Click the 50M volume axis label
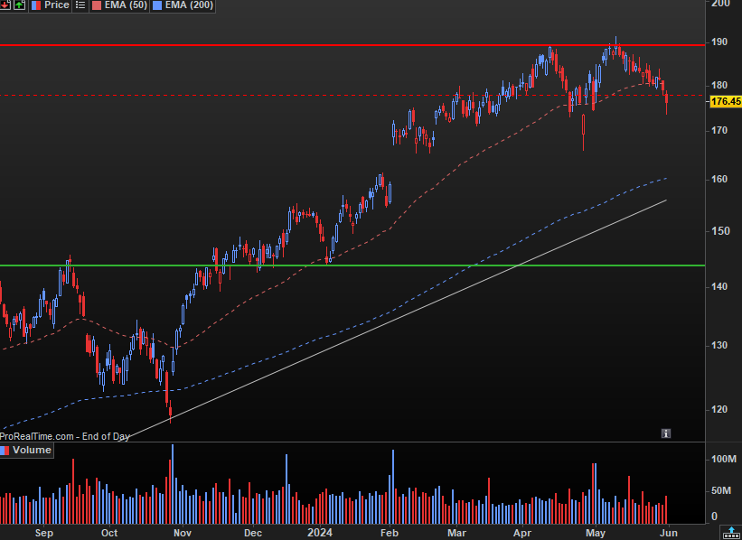 pyautogui.click(x=721, y=491)
